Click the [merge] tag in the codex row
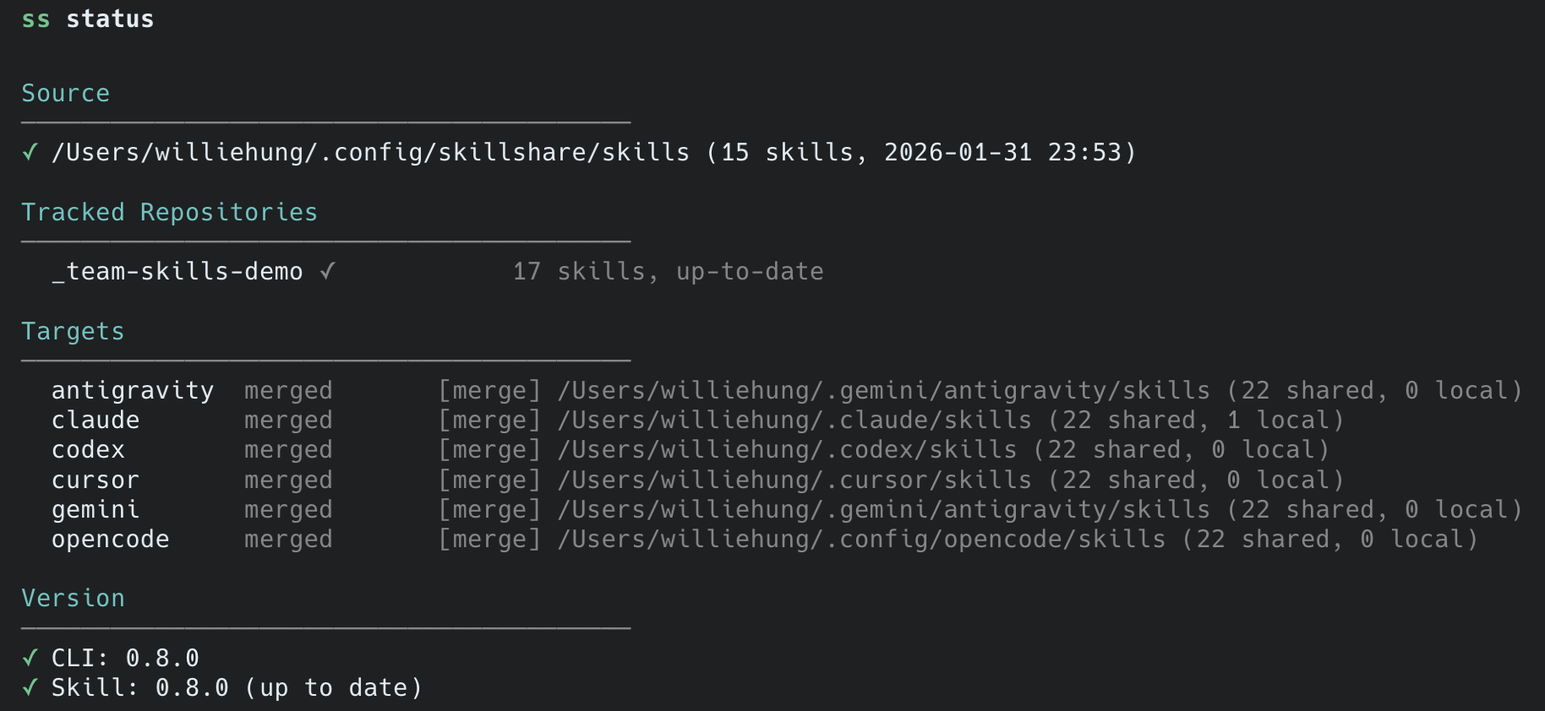 489,449
